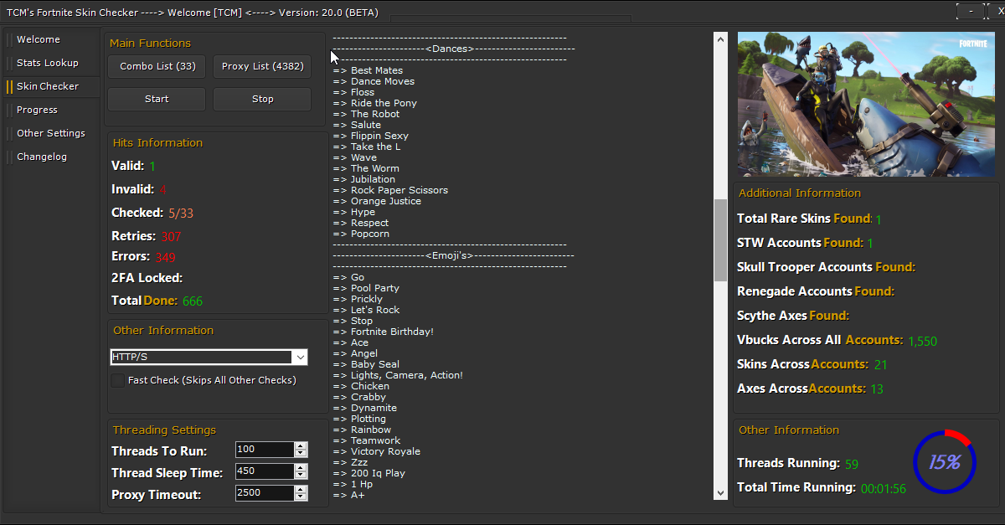Screen dimensions: 1005x525
Task: Click the Total Done value 666
Action: pos(193,301)
